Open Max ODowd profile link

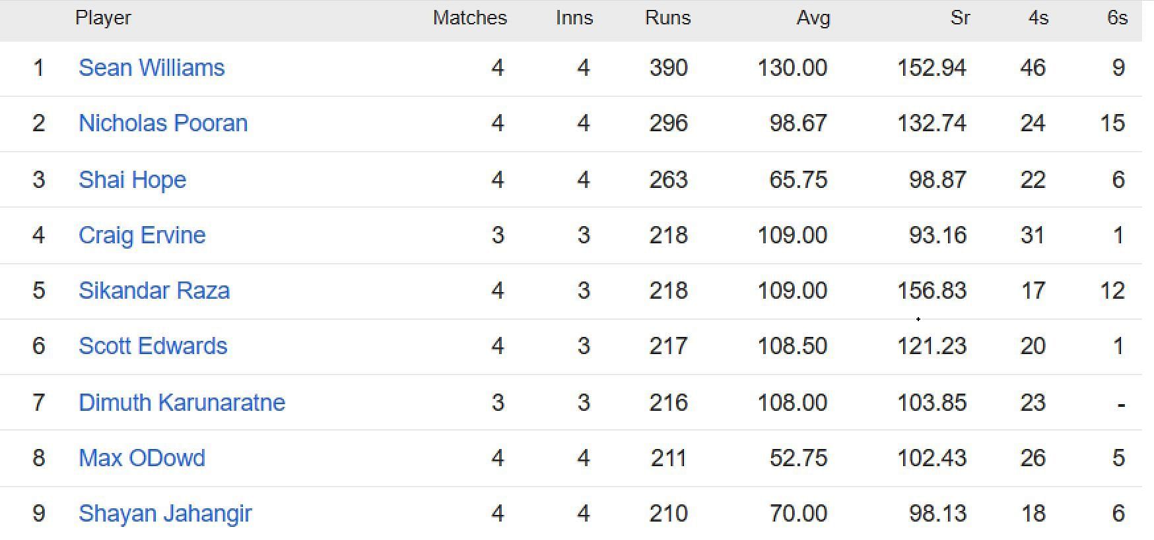click(x=142, y=458)
